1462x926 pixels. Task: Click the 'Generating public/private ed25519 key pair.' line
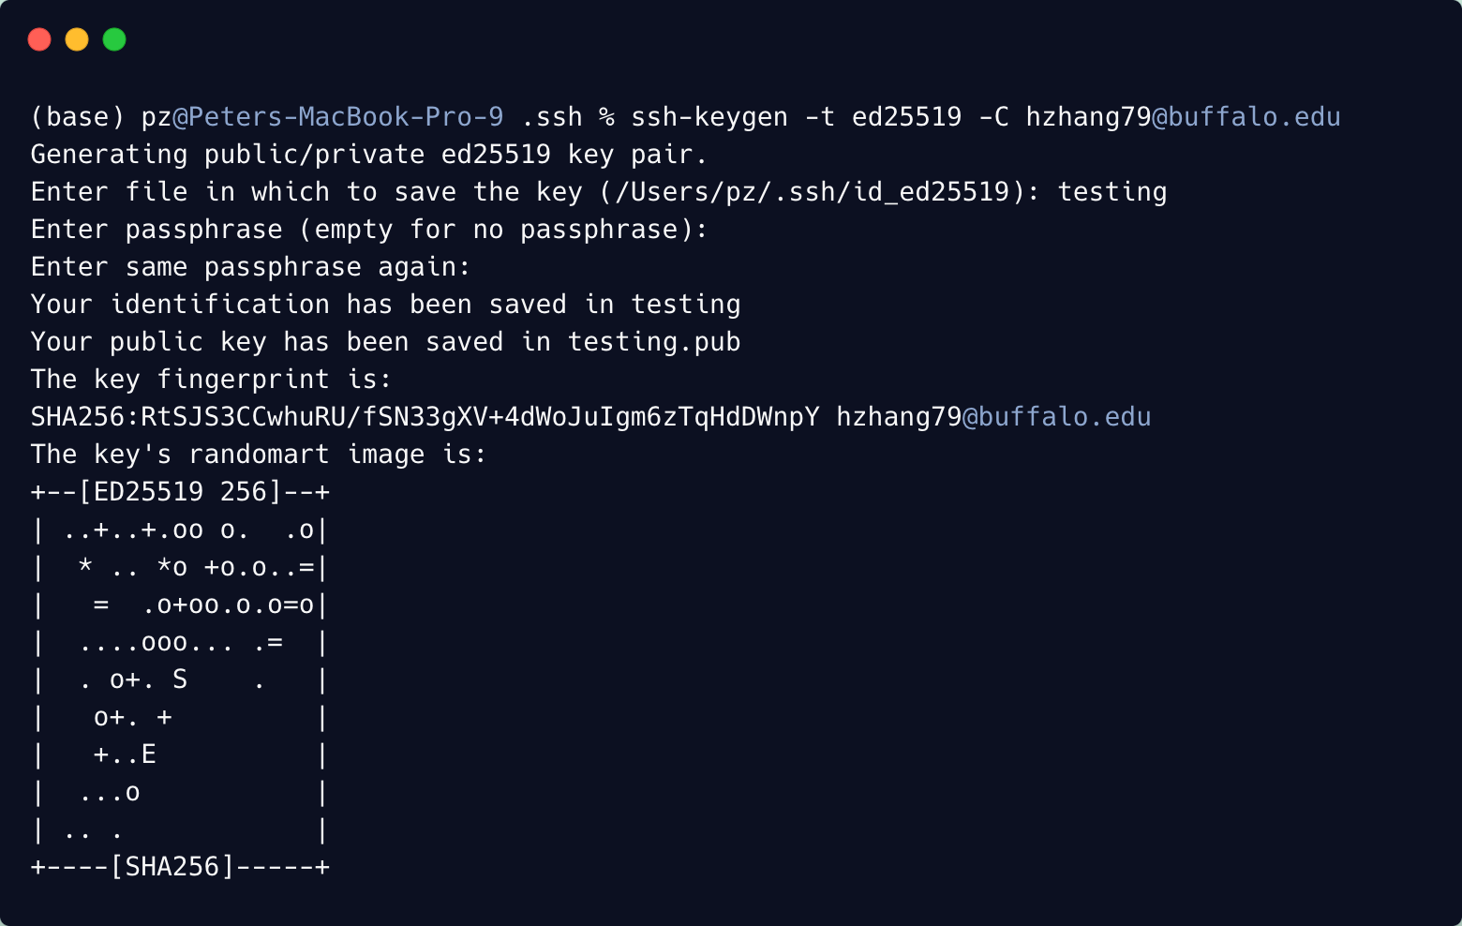click(370, 155)
